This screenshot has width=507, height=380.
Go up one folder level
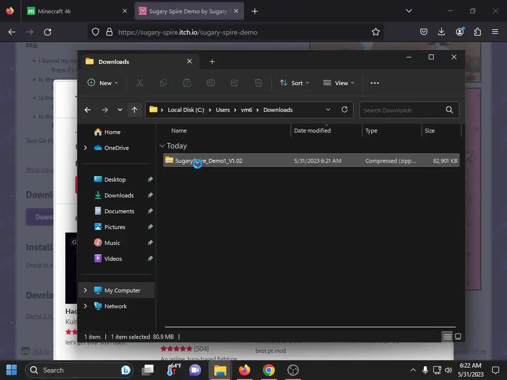(135, 110)
